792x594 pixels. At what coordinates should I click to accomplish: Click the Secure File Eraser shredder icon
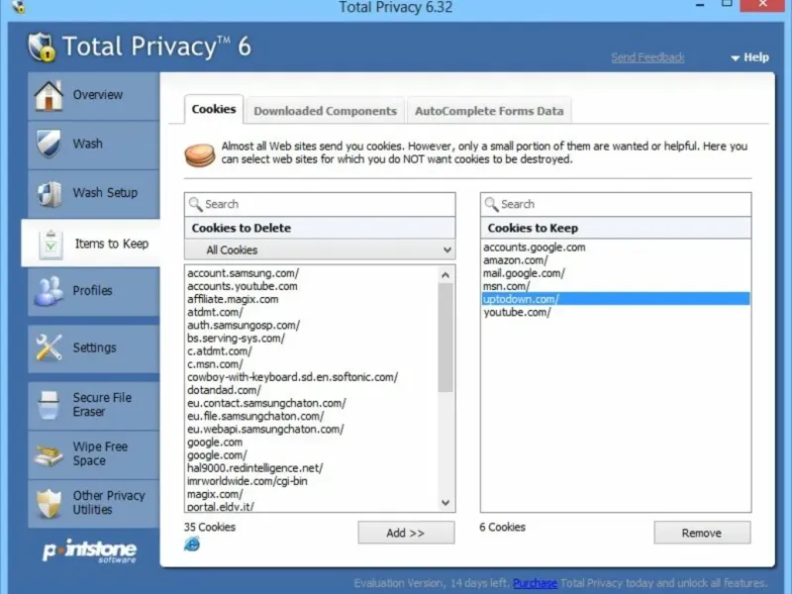(49, 405)
